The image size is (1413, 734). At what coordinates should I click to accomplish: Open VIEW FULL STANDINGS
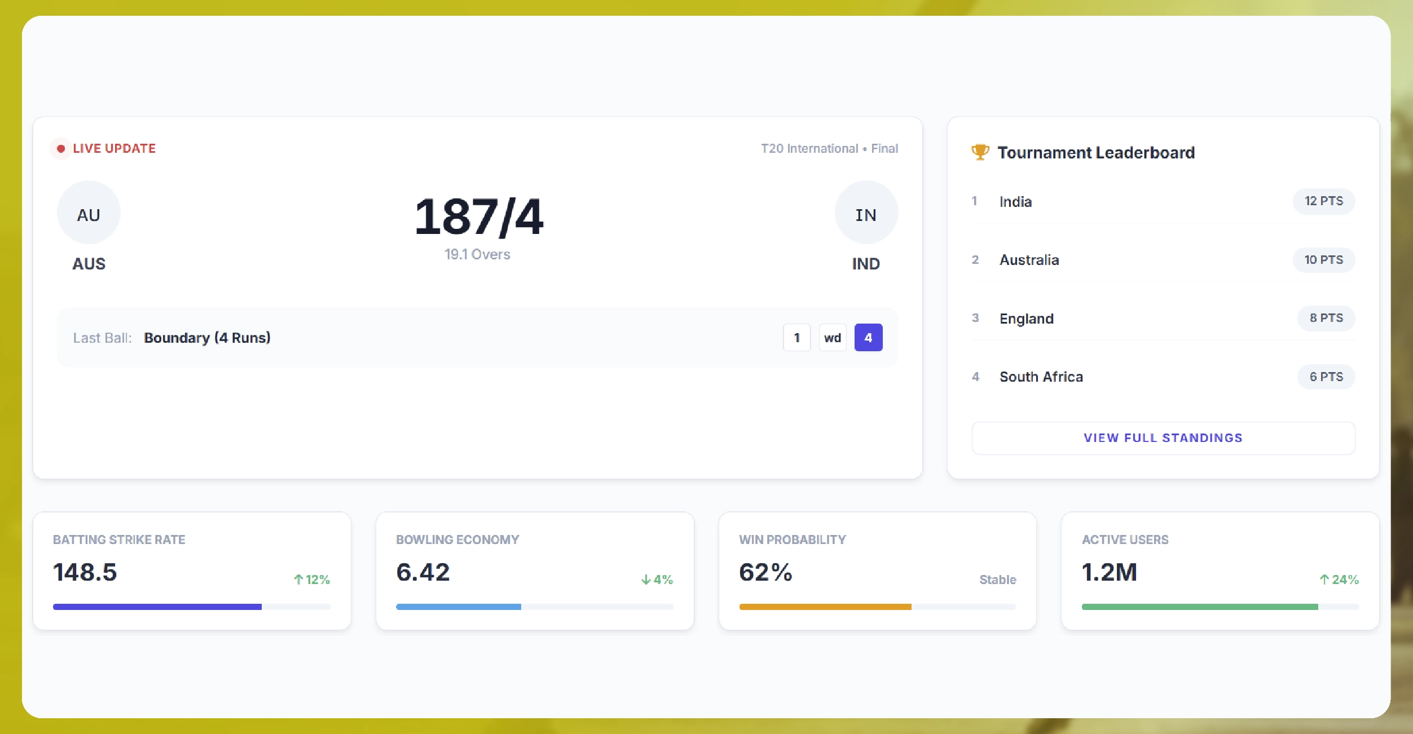pyautogui.click(x=1163, y=437)
